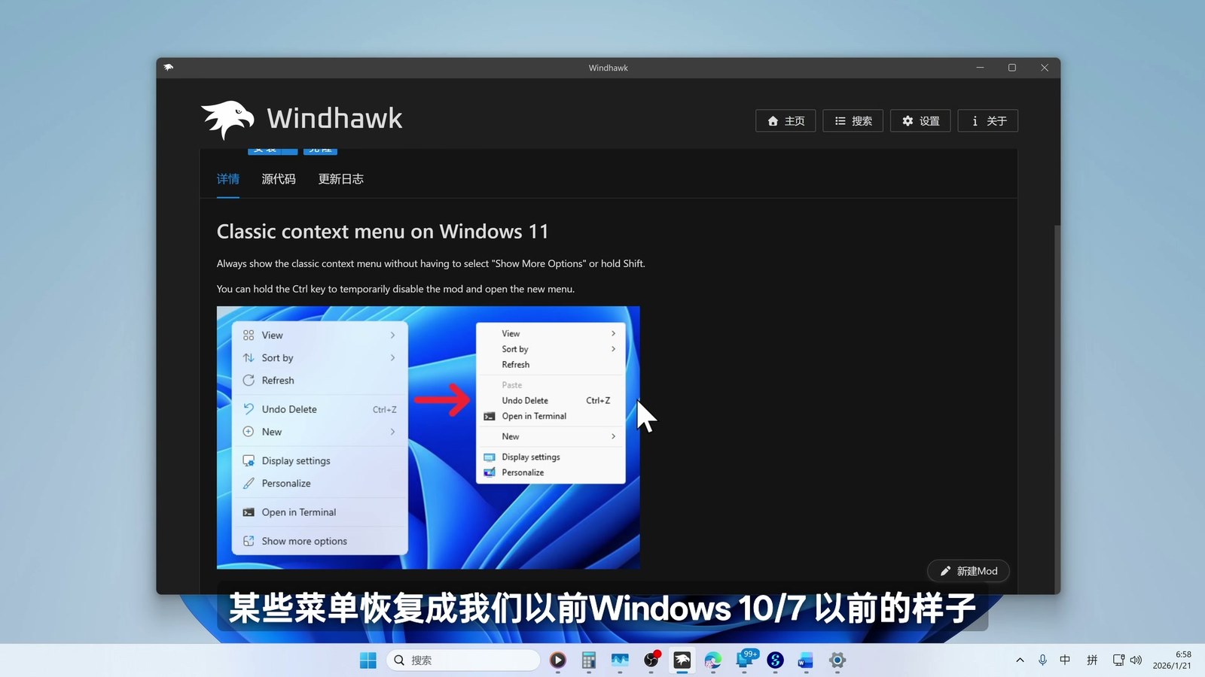Click the taskbar 搜索 search box

pyautogui.click(x=463, y=660)
